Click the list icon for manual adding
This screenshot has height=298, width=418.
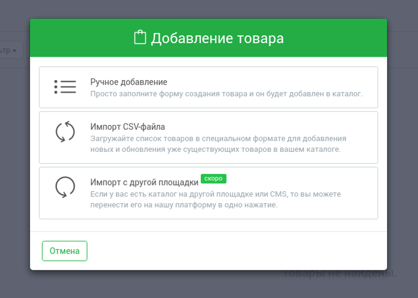click(x=65, y=87)
